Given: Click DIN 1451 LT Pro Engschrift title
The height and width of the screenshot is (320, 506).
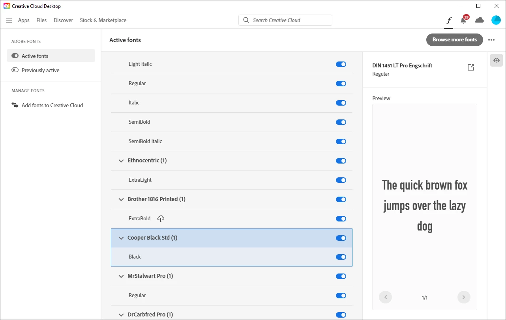Looking at the screenshot, I should tap(402, 65).
